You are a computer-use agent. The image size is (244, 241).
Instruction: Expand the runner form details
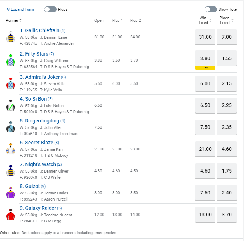(x=20, y=9)
